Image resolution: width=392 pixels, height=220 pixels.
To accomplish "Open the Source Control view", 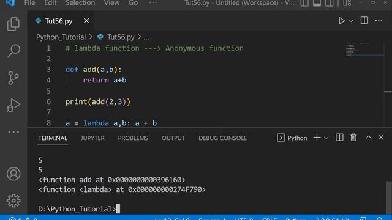I will pyautogui.click(x=13, y=78).
